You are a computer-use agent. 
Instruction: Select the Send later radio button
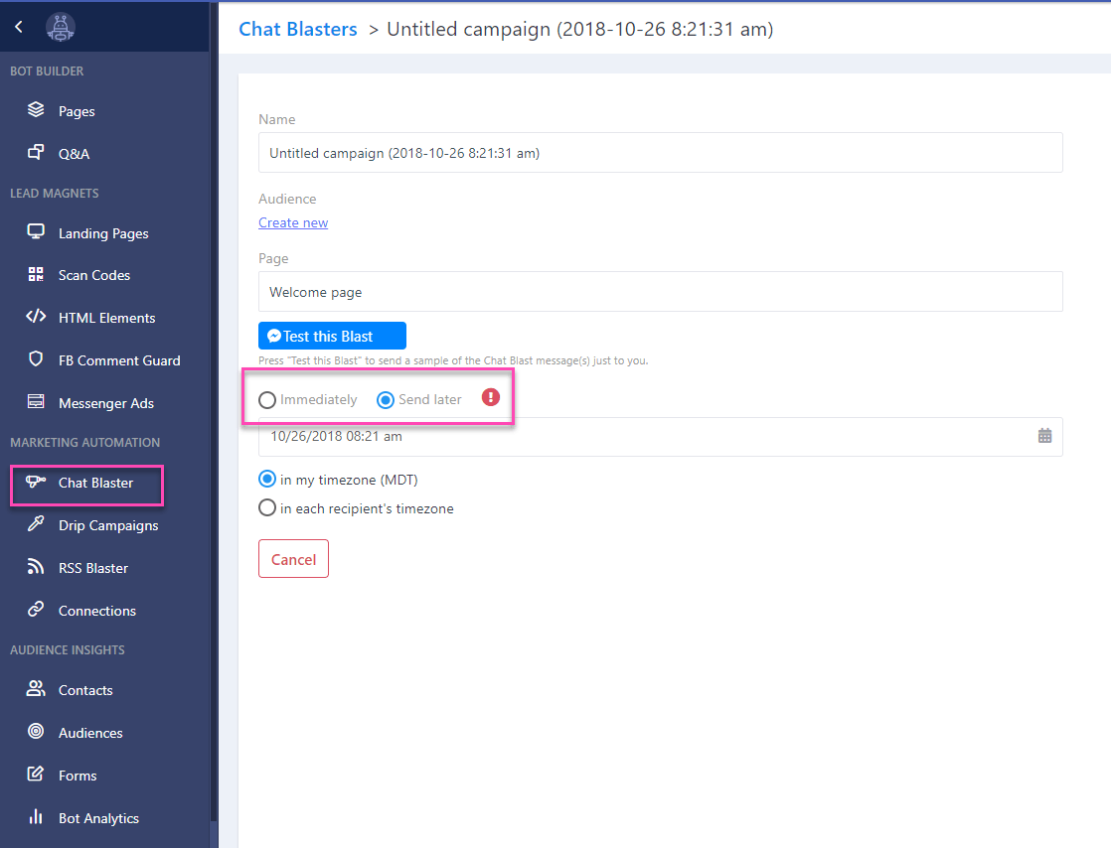386,400
